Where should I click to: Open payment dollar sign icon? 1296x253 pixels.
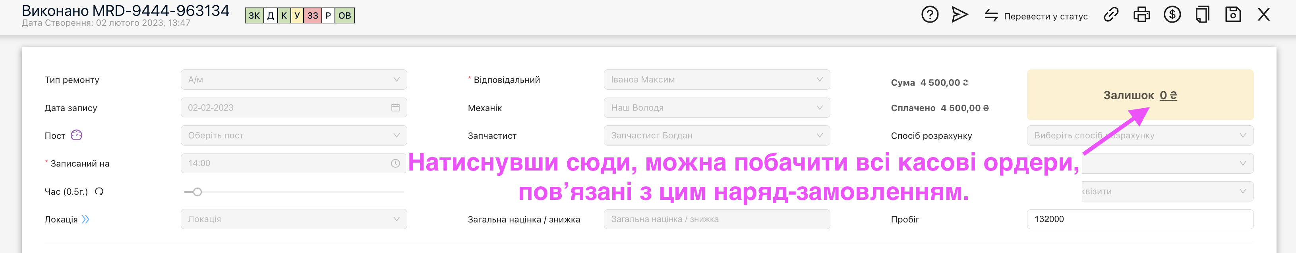coord(1172,15)
